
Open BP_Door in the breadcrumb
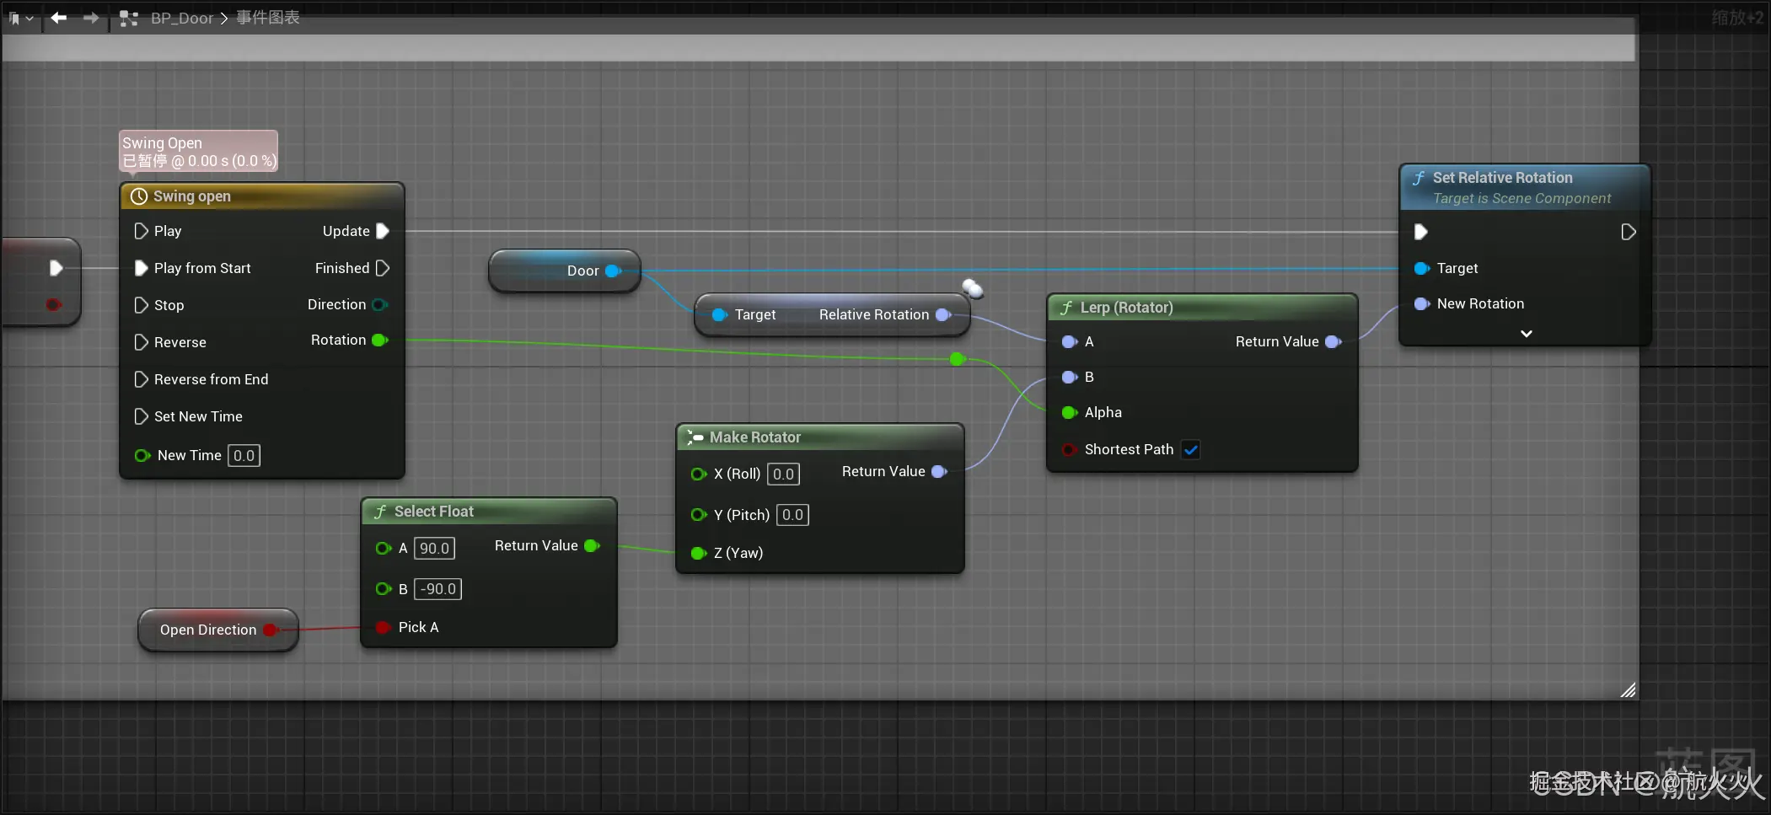182,18
